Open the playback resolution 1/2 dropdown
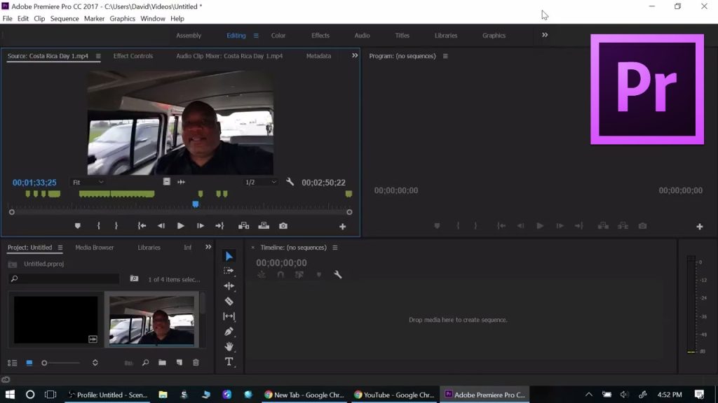Image resolution: width=718 pixels, height=403 pixels. coord(260,182)
